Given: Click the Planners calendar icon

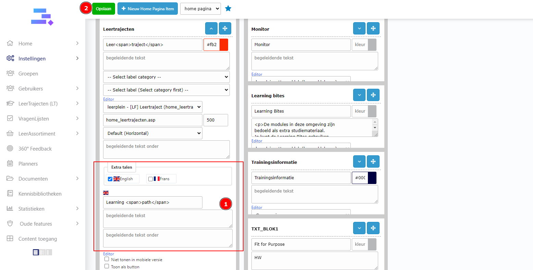Looking at the screenshot, I should click(10, 164).
